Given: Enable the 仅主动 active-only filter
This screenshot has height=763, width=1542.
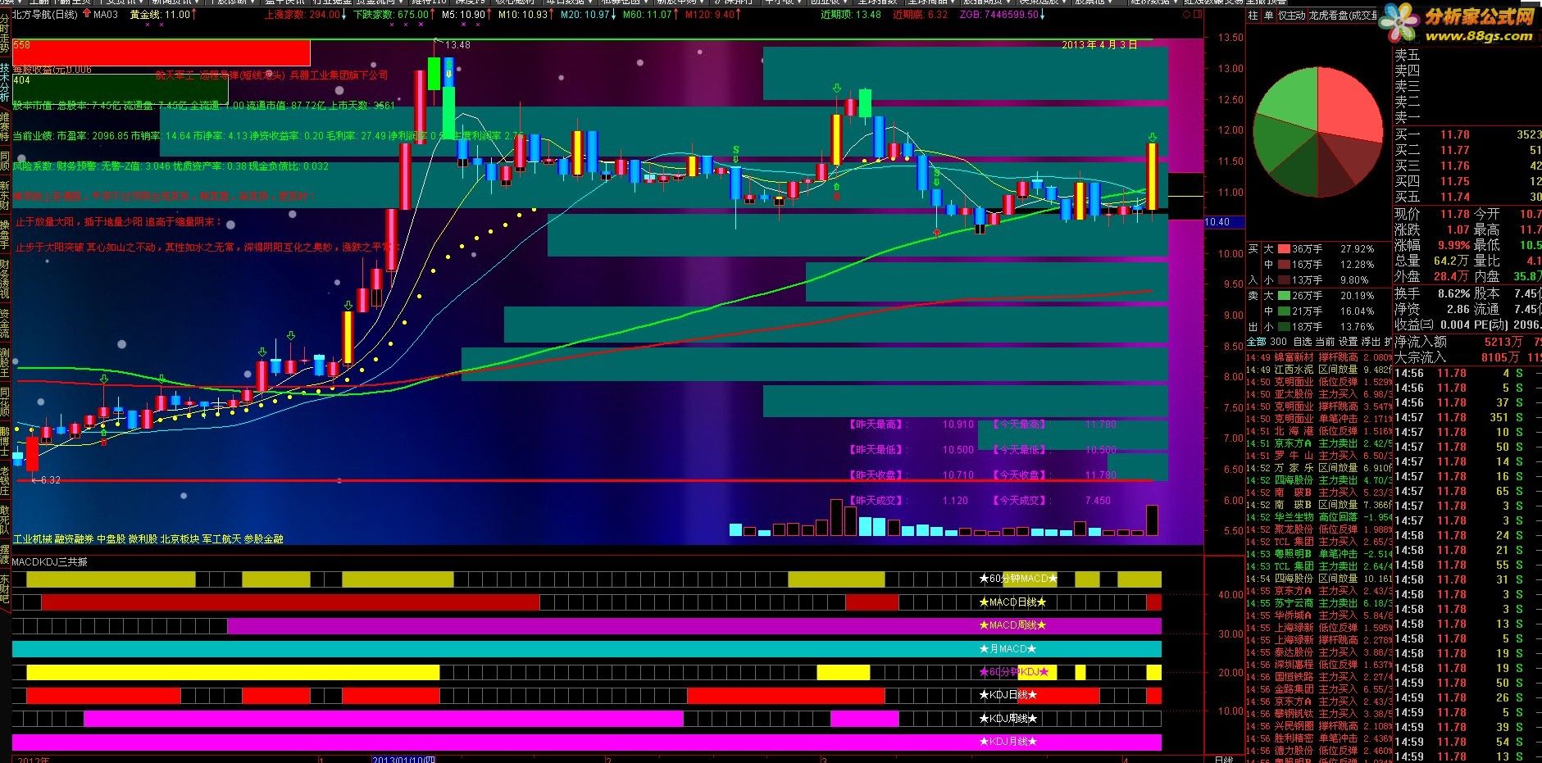Looking at the screenshot, I should click(1291, 16).
